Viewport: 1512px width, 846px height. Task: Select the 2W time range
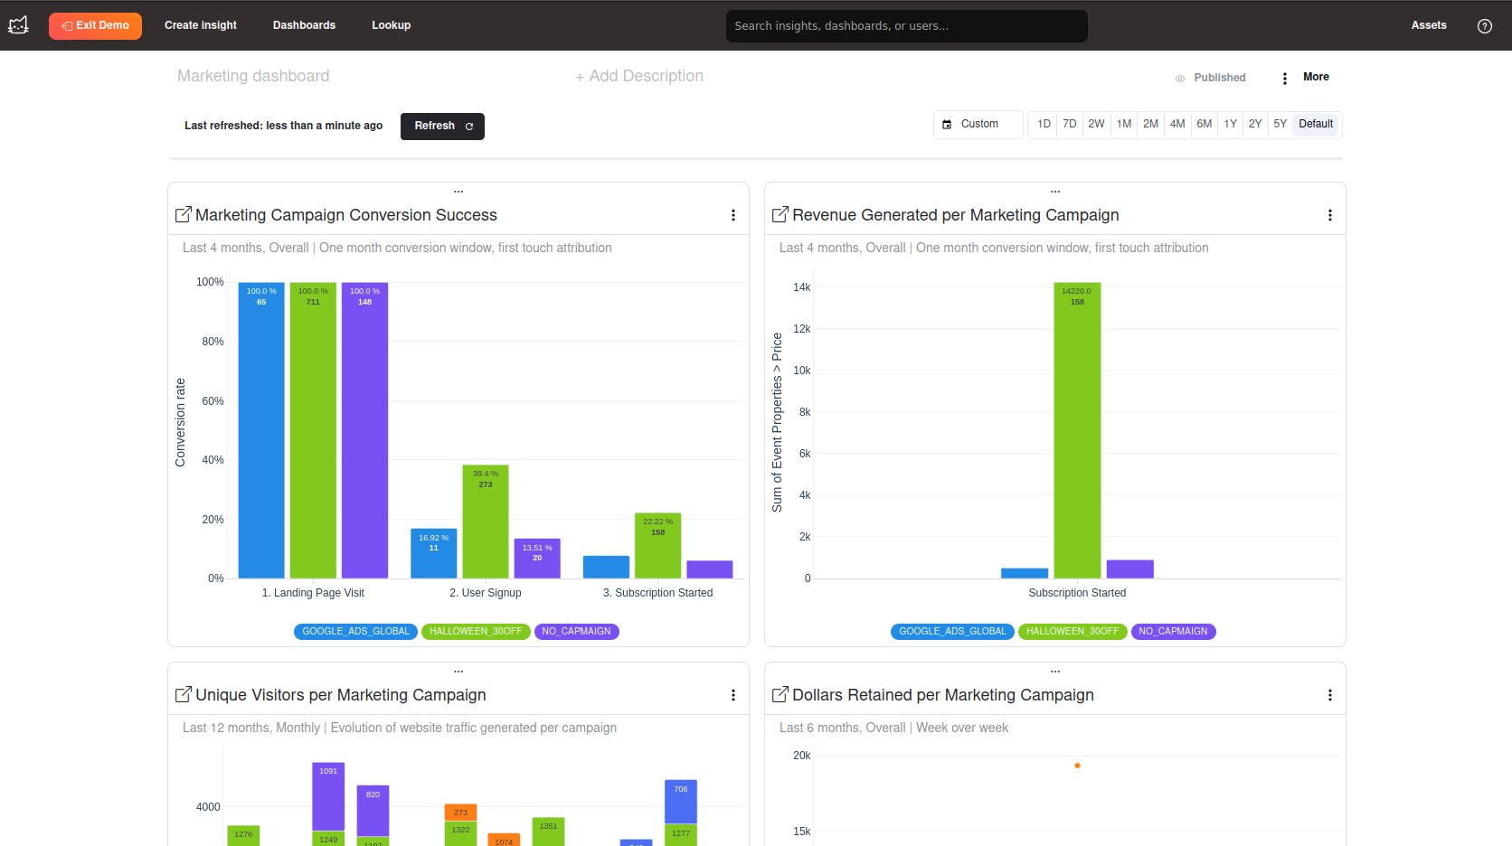click(1096, 124)
